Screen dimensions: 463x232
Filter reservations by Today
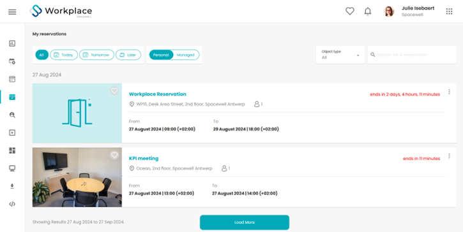point(64,55)
